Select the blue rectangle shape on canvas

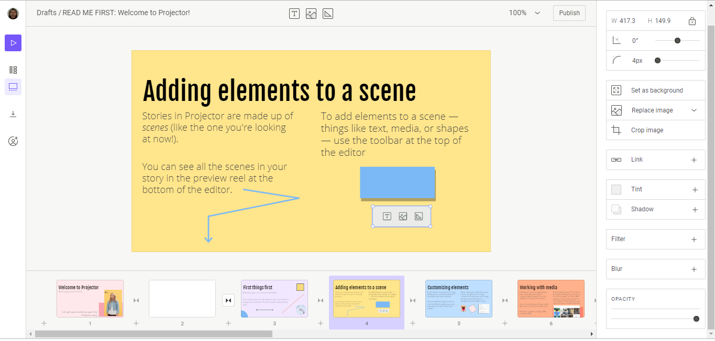[x=397, y=183]
